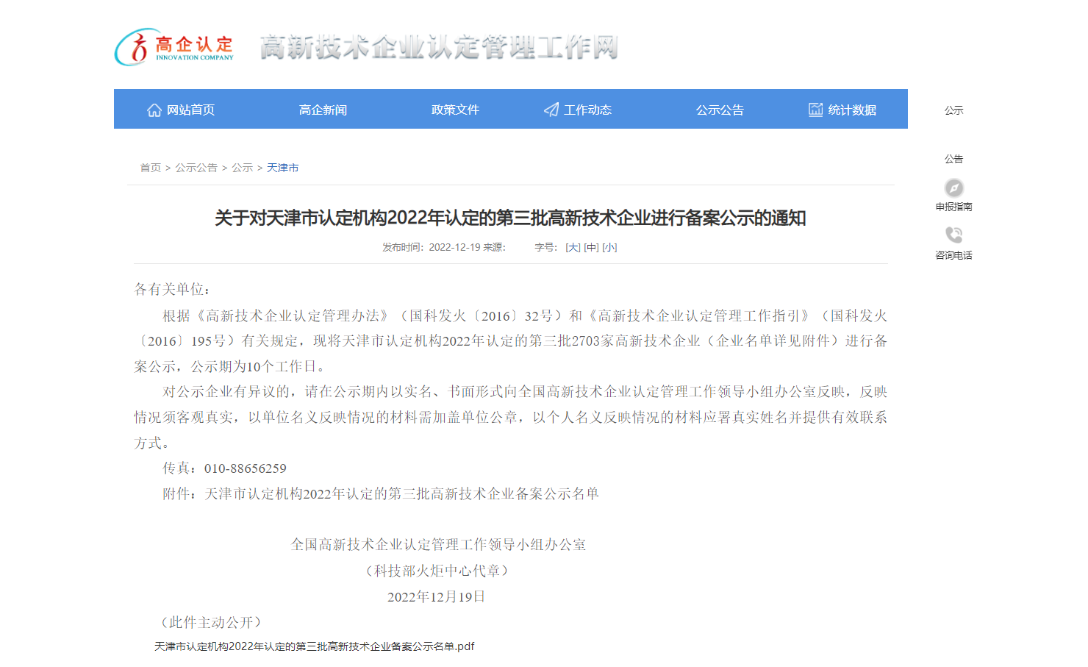Screen dimensions: 1088x667
Task: Click 公告 in the right sidebar
Action: pyautogui.click(x=954, y=159)
